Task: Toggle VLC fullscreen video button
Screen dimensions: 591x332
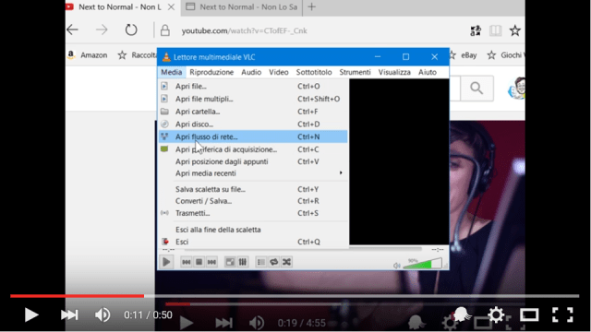Action: (x=230, y=262)
